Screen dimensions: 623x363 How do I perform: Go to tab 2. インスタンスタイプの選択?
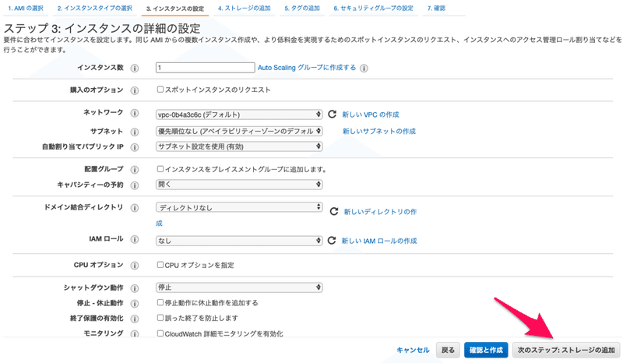coord(94,8)
